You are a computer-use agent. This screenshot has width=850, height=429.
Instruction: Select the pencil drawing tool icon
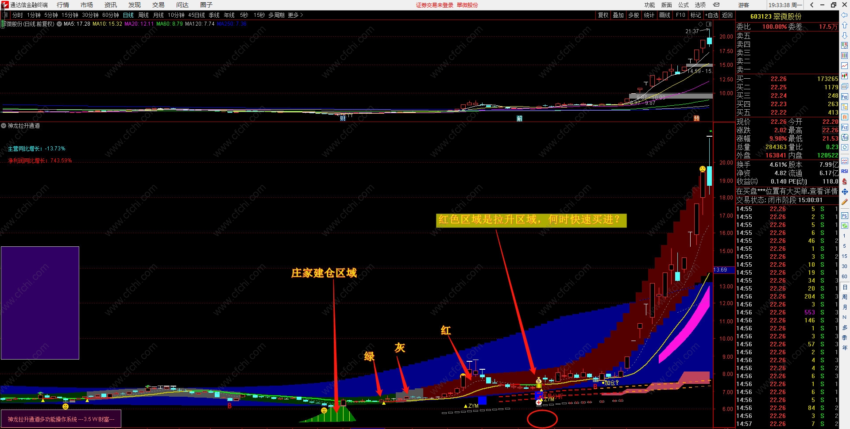[845, 202]
